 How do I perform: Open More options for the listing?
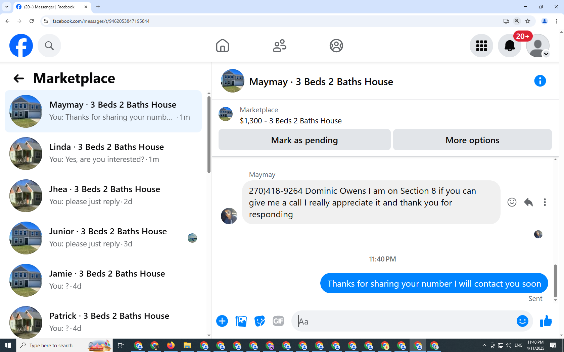[x=472, y=140]
